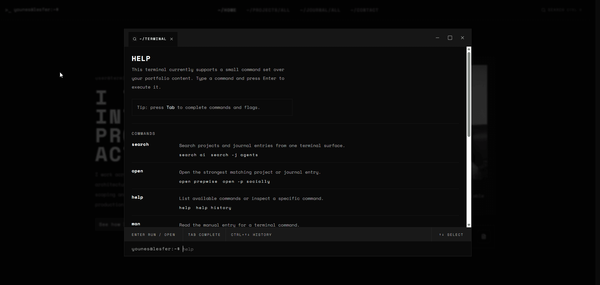600x285 pixels.
Task: Click the COMMANDS section label
Action: (143, 134)
